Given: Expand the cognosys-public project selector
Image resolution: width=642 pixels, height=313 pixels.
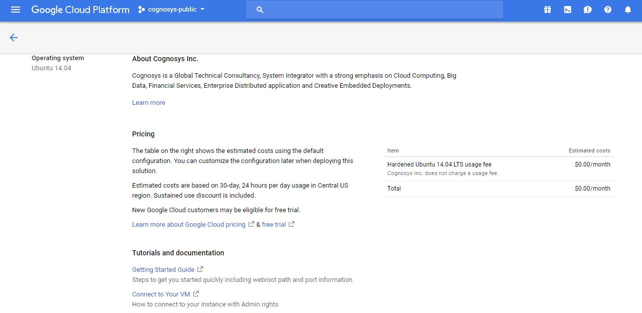Looking at the screenshot, I should [171, 10].
